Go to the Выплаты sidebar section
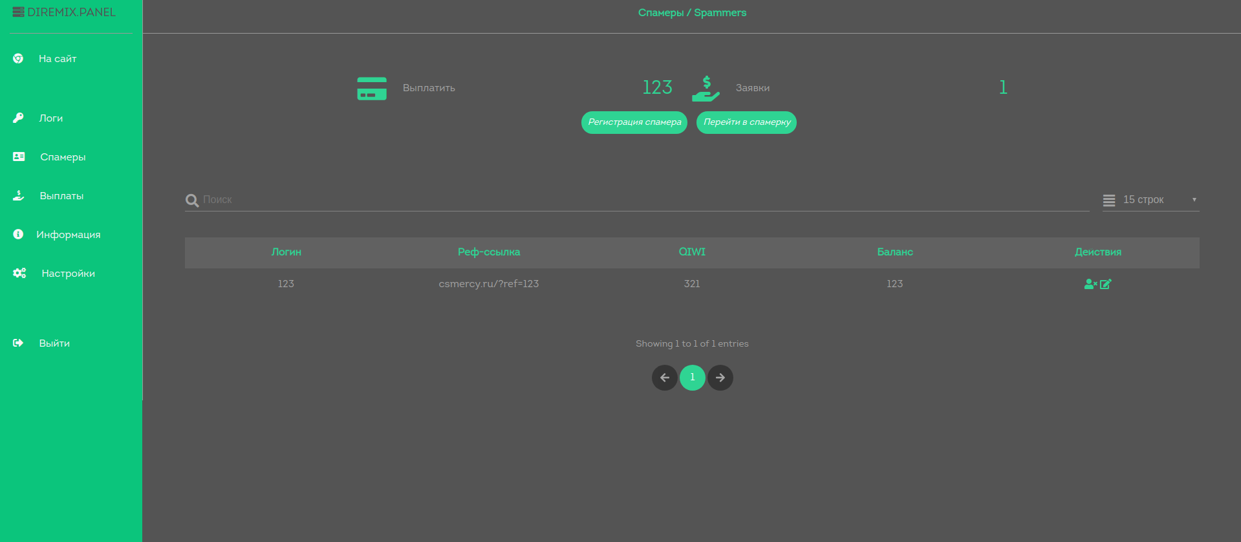 pos(61,196)
